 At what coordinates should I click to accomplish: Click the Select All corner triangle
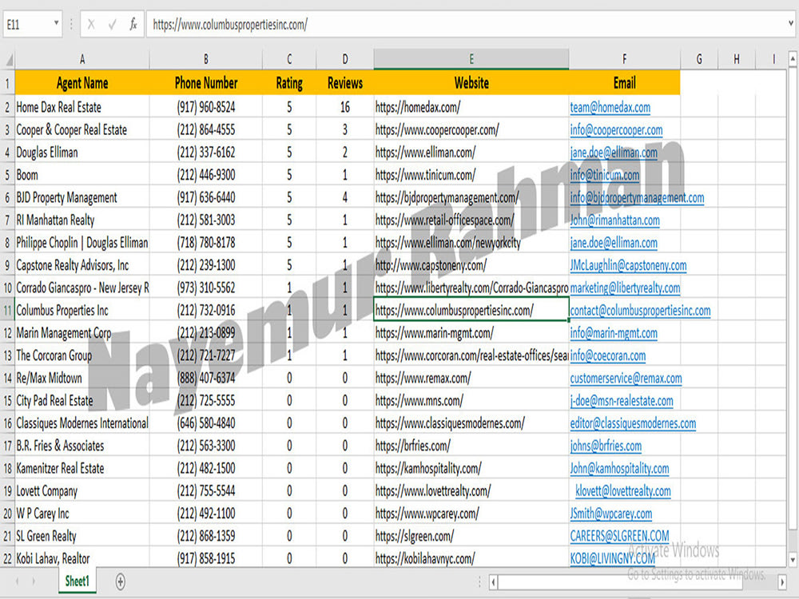pyautogui.click(x=9, y=61)
